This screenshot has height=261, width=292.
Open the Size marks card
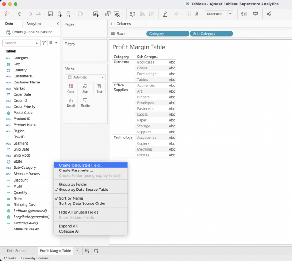pyautogui.click(x=85, y=88)
